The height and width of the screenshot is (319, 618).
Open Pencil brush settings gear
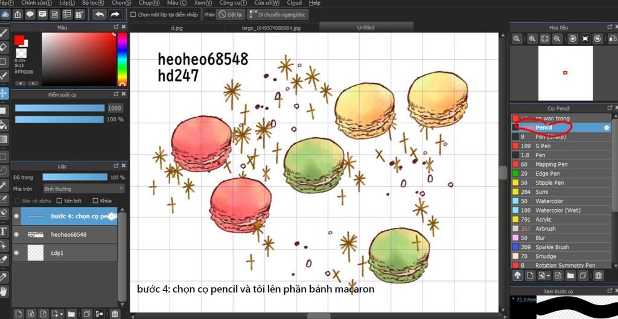(x=607, y=127)
